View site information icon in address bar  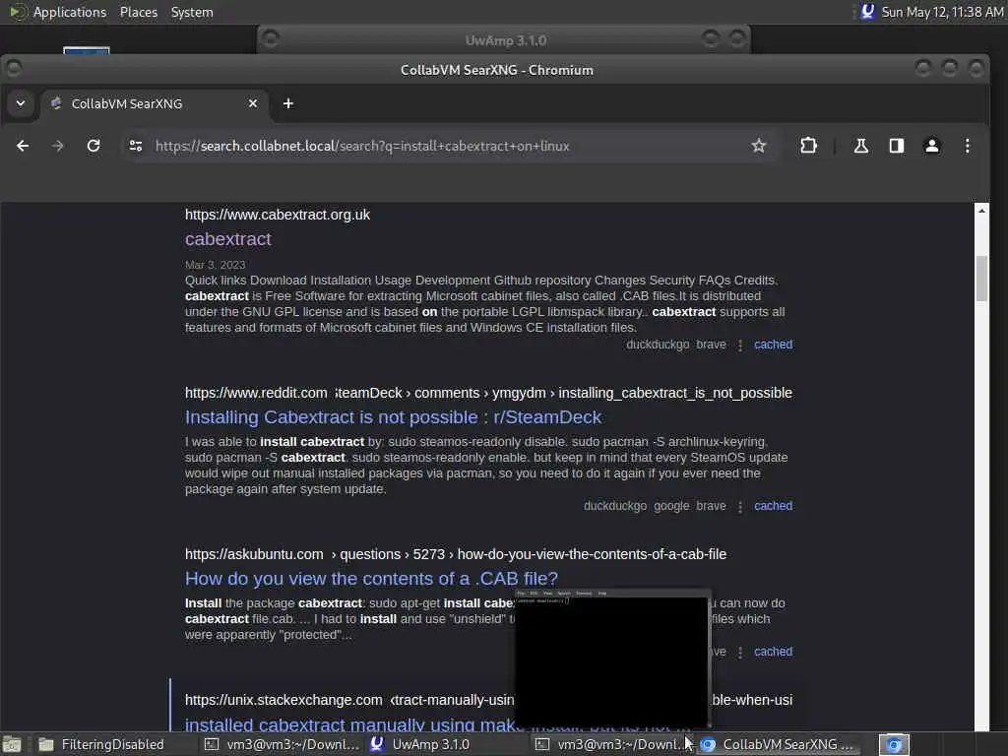click(136, 146)
